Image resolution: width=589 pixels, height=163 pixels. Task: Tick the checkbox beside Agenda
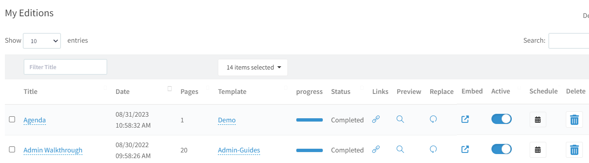(x=12, y=120)
